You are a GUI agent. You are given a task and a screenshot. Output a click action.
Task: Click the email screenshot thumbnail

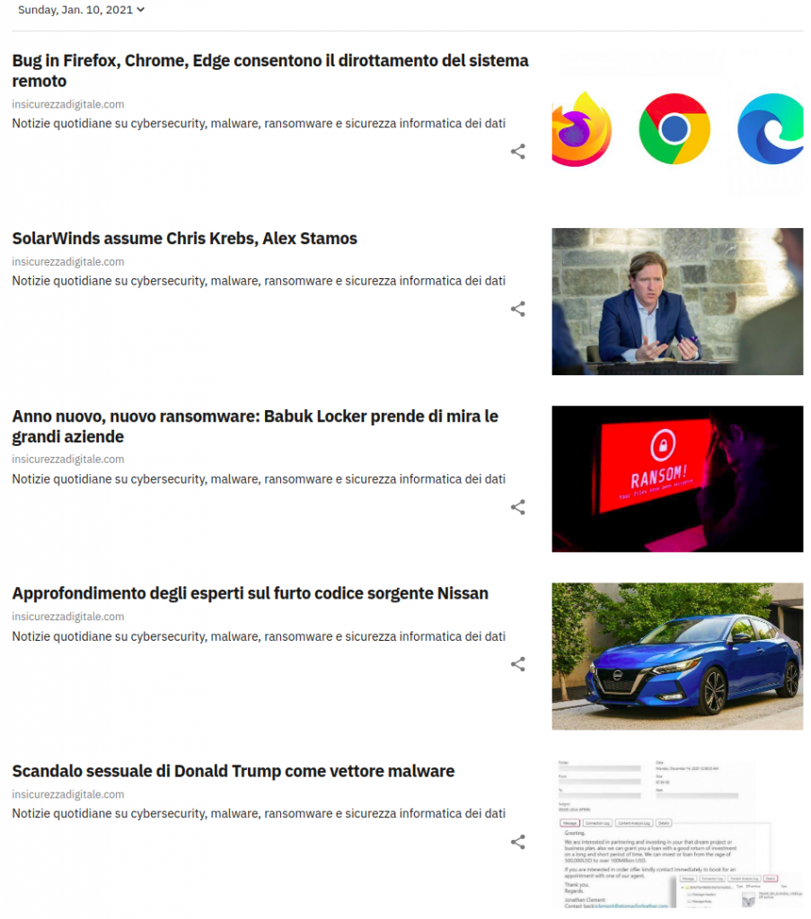[x=677, y=834]
